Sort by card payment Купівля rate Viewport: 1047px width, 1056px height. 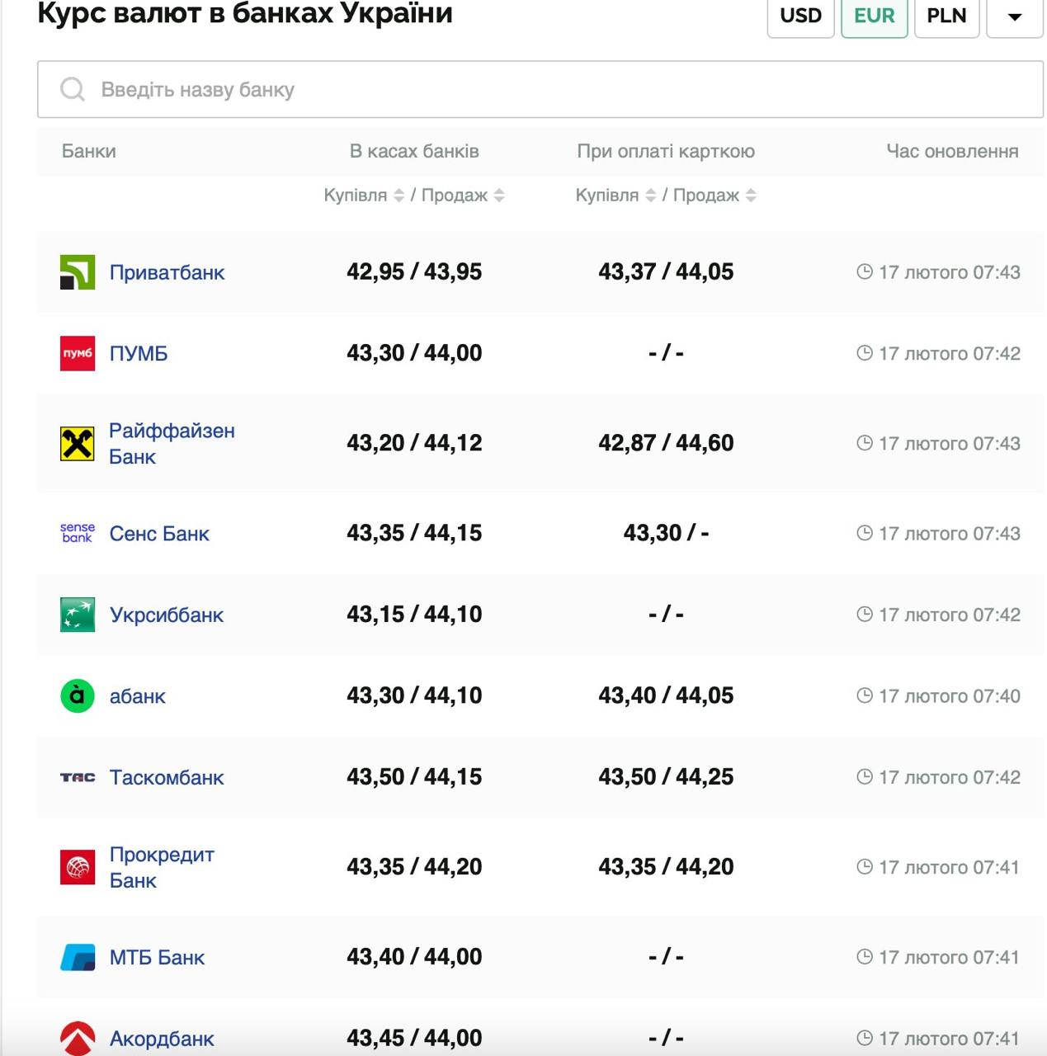click(650, 196)
